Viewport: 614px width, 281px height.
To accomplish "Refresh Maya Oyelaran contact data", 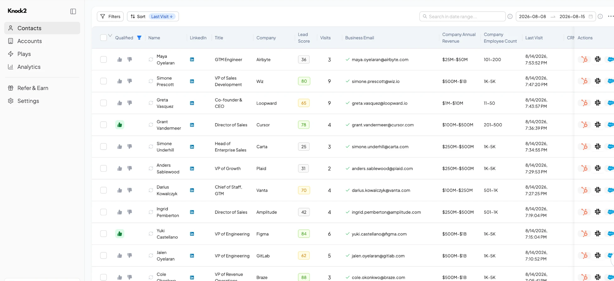I will pyautogui.click(x=151, y=59).
